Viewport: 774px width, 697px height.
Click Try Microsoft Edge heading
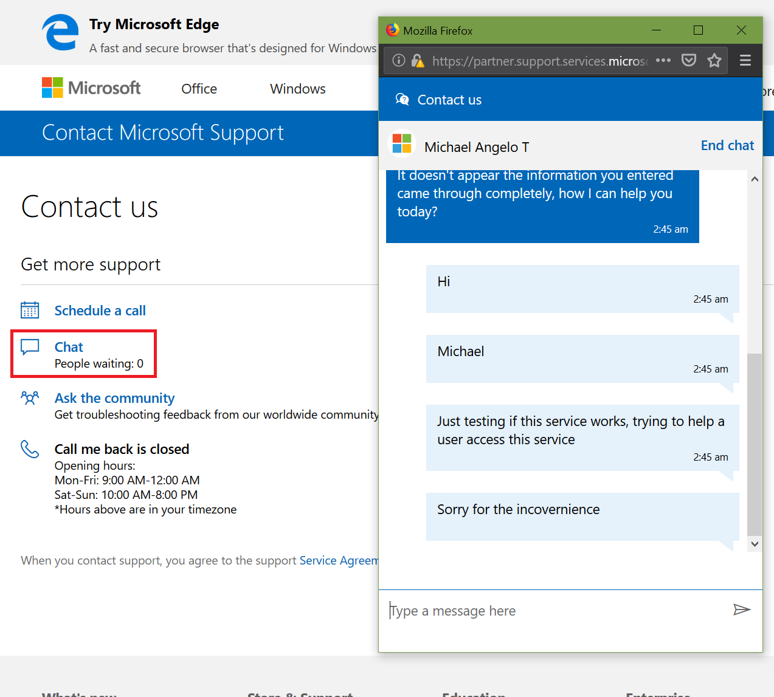point(154,24)
